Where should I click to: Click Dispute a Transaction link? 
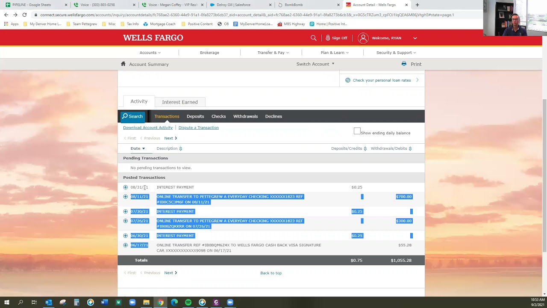[198, 127]
